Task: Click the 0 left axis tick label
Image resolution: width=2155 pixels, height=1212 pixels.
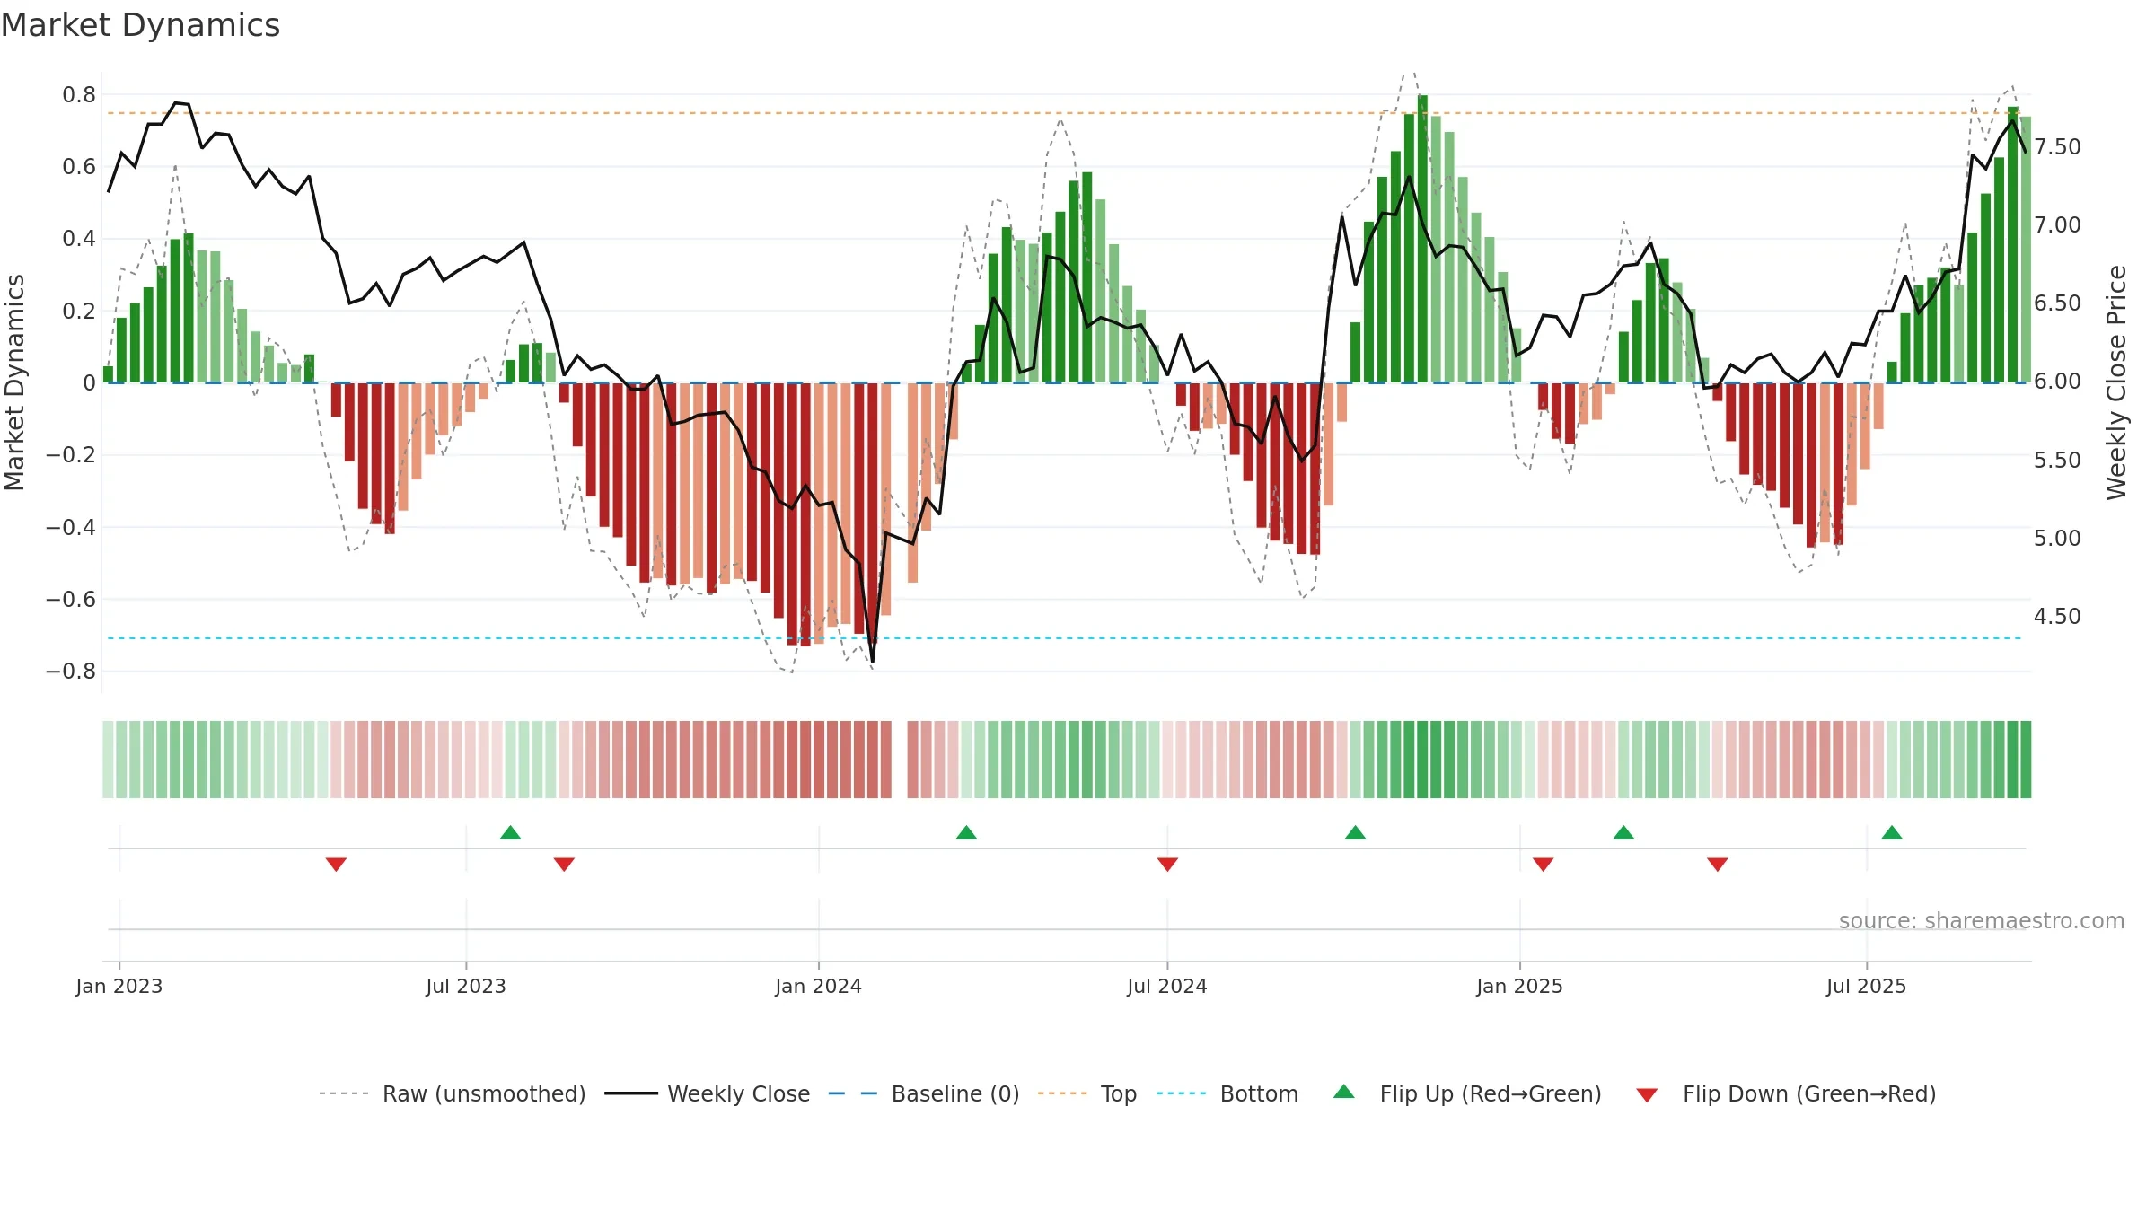Action: tap(89, 383)
